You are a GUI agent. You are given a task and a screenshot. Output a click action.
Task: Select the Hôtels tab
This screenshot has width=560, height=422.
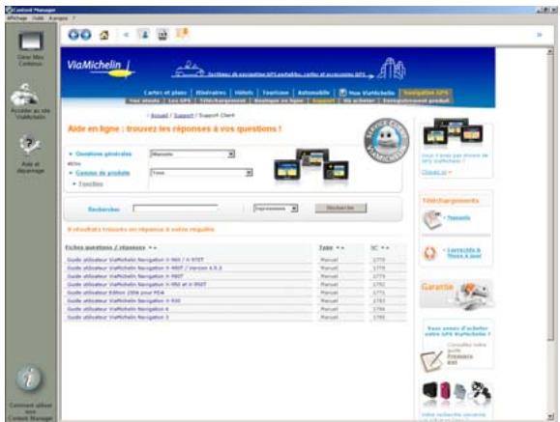point(244,93)
